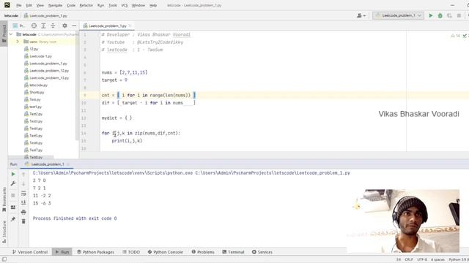Open the user account icon in toolbar

coord(361,15)
